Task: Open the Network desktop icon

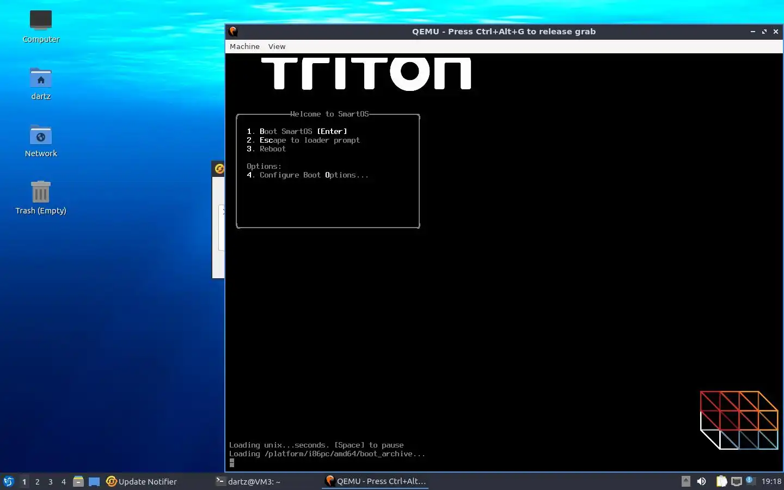Action: (41, 140)
